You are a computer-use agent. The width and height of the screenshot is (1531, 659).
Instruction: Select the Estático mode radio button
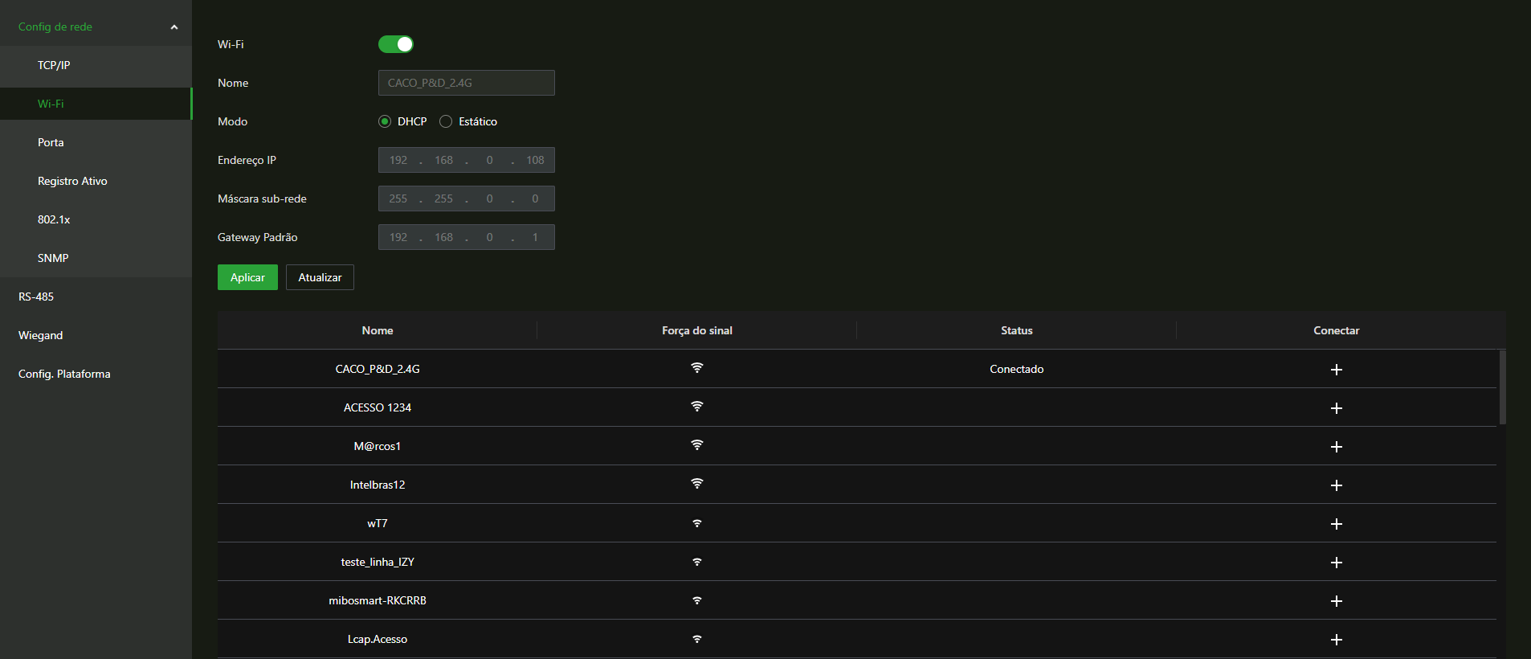pos(446,121)
